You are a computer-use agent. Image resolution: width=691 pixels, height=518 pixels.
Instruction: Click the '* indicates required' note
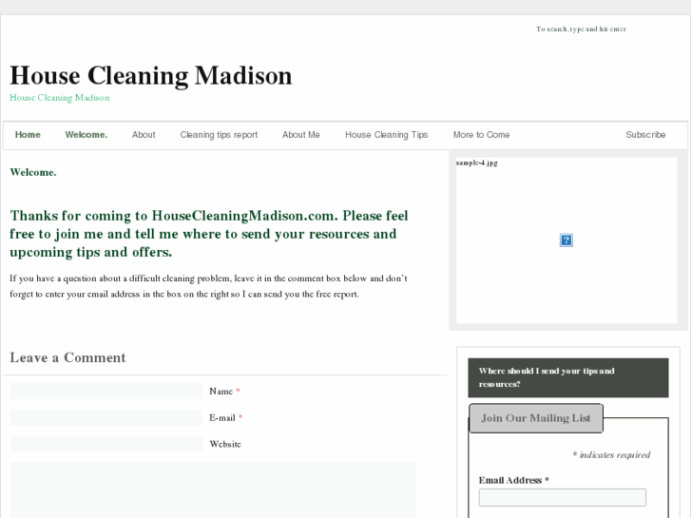(612, 455)
